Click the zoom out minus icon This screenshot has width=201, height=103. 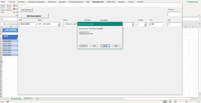(x=180, y=101)
